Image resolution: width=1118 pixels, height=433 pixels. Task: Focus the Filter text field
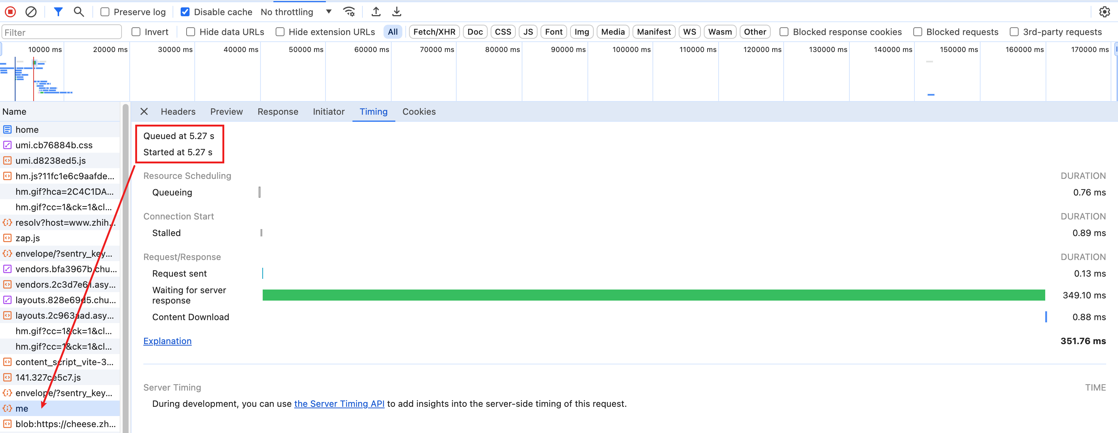coord(62,32)
